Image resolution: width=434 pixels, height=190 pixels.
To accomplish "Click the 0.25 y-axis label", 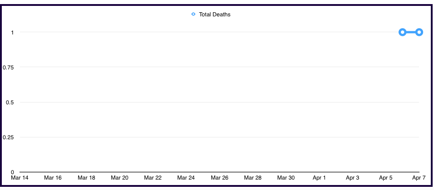I will 8,137.
